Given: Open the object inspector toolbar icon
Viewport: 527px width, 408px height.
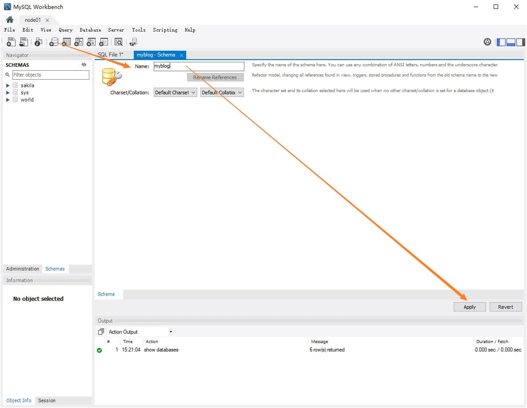Looking at the screenshot, I should [x=39, y=42].
